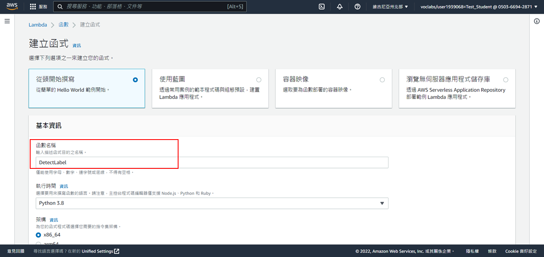This screenshot has height=257, width=544.
Task: Open the services grid menu icon
Action: [x=33, y=7]
